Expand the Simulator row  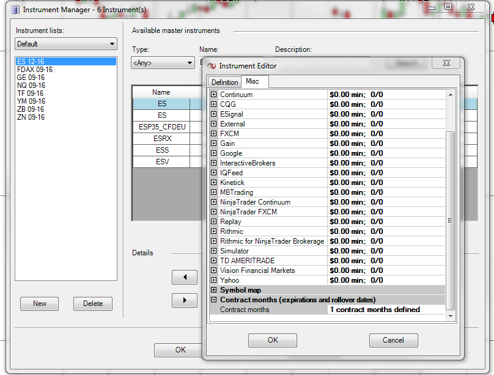pos(213,251)
